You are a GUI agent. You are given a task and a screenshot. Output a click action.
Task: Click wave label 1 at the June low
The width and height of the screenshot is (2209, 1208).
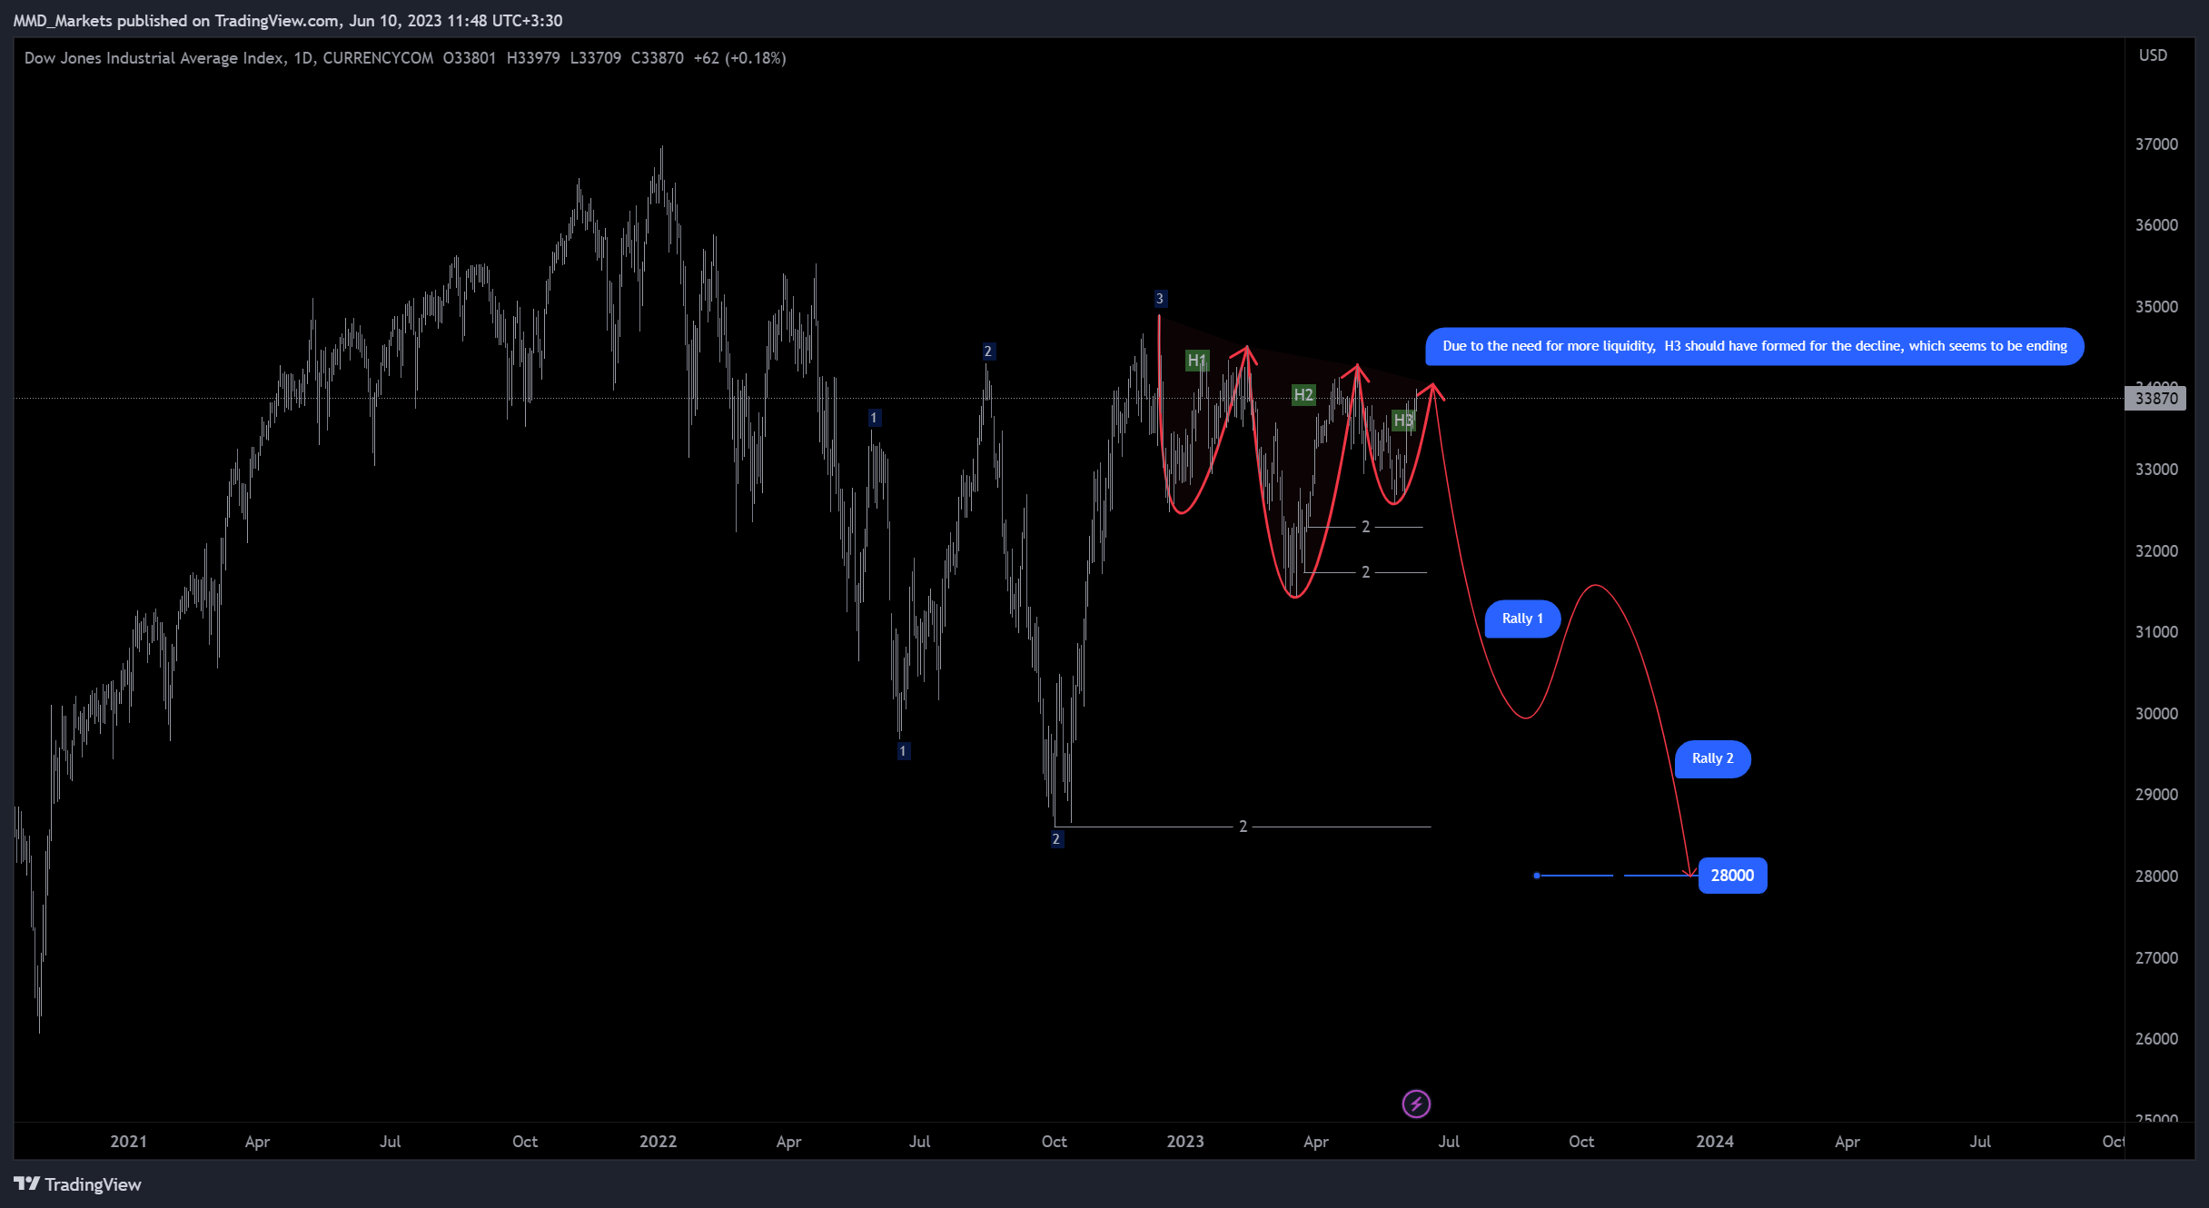coord(903,751)
